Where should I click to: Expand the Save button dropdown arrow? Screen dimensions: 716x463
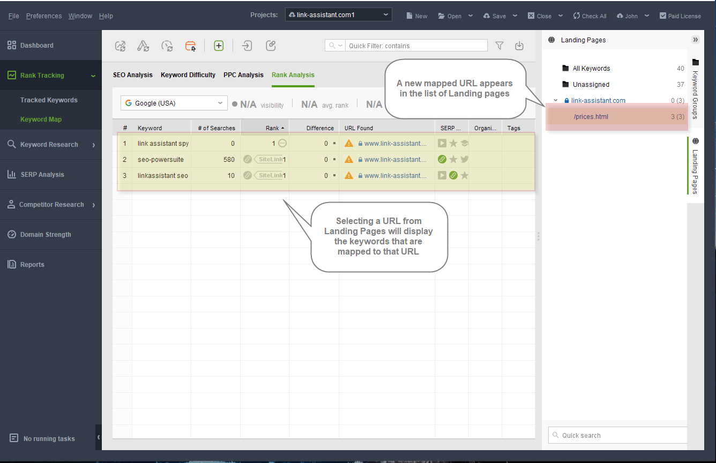click(x=515, y=16)
